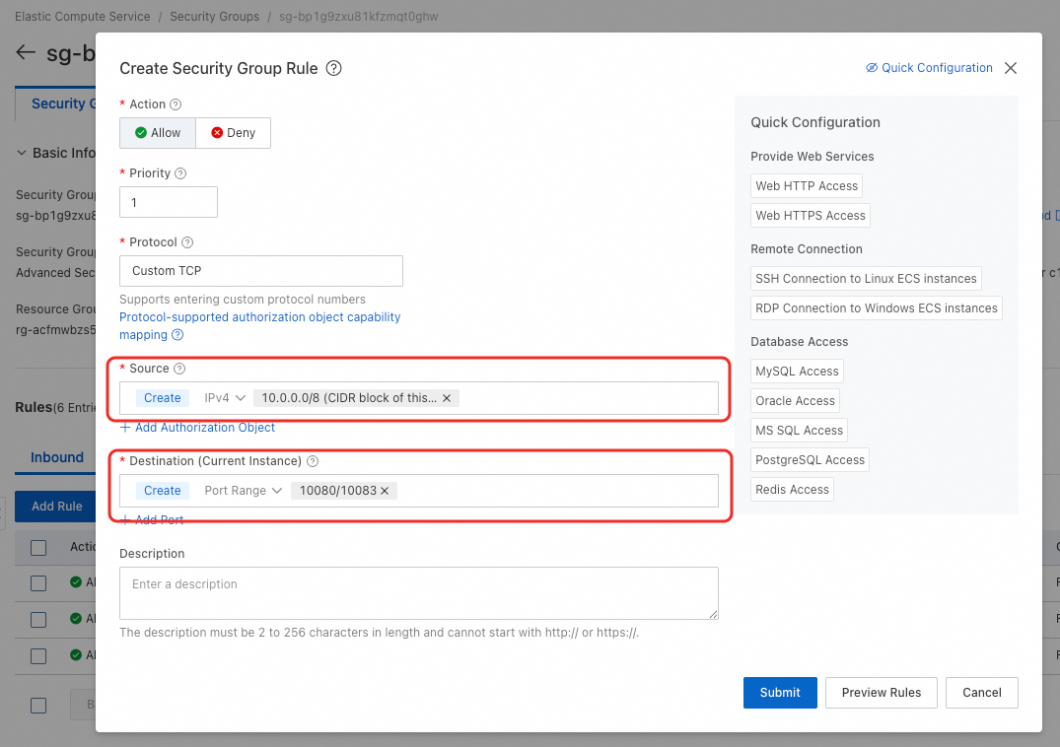The image size is (1060, 747).
Task: Click the Add Port link
Action: (152, 519)
